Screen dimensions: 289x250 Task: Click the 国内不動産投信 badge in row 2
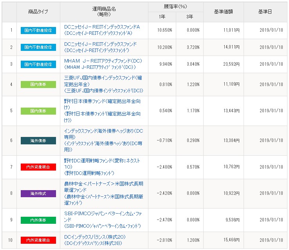pyautogui.click(x=38, y=47)
